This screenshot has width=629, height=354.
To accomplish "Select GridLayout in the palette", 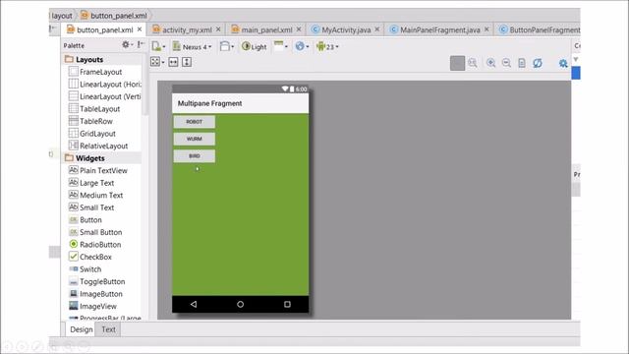I will pos(92,134).
